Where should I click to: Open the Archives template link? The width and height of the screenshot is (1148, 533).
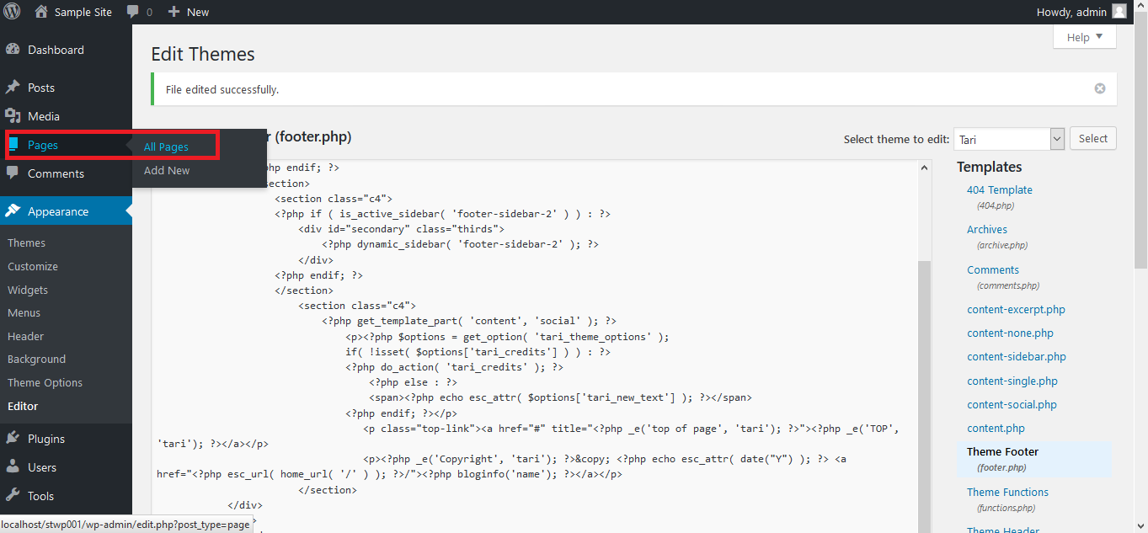pos(987,229)
